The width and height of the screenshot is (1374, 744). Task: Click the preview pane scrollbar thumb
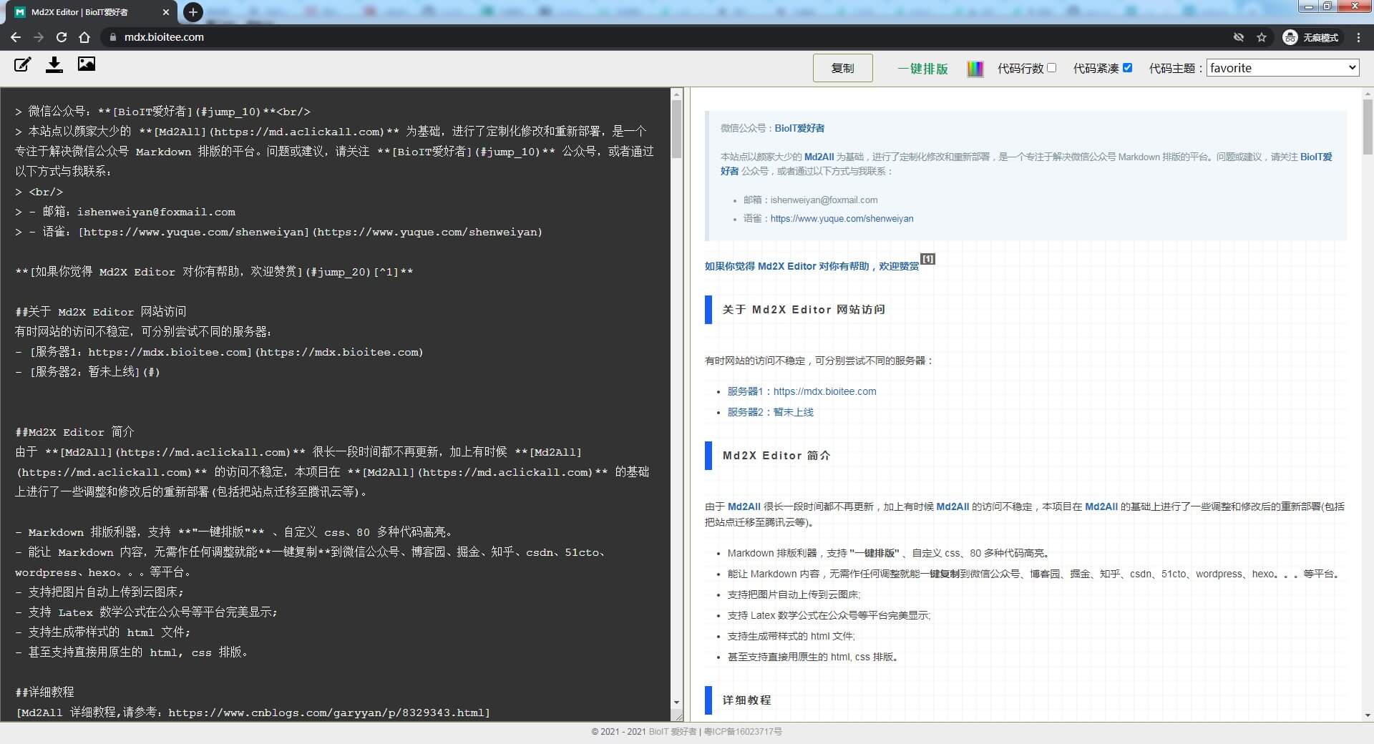[1368, 127]
